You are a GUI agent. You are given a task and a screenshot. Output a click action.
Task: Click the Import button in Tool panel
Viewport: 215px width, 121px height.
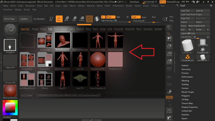pyautogui.click(x=188, y=22)
